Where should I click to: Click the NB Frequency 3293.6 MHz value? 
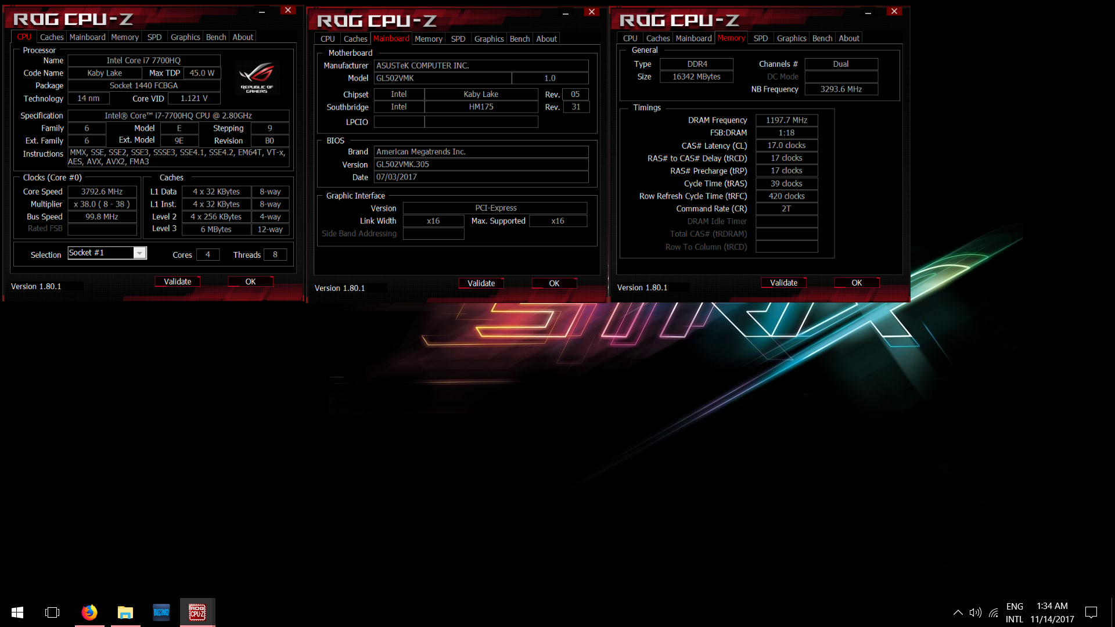pyautogui.click(x=841, y=89)
